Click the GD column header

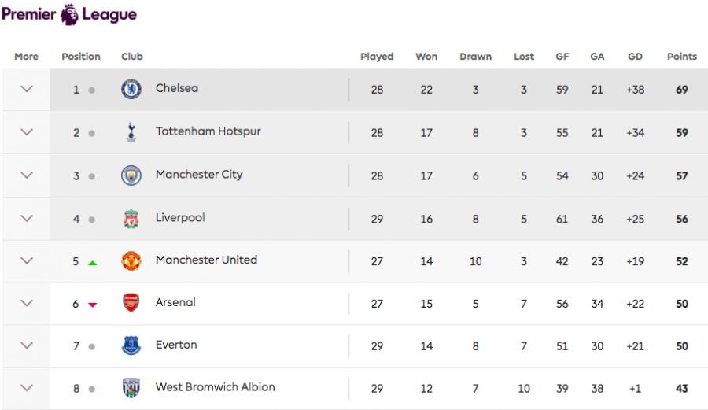[x=635, y=57]
